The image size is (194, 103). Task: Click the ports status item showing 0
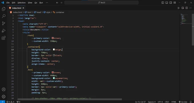click(18, 102)
